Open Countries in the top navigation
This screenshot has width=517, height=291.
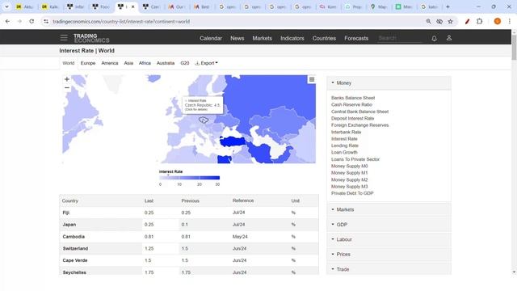pyautogui.click(x=324, y=38)
